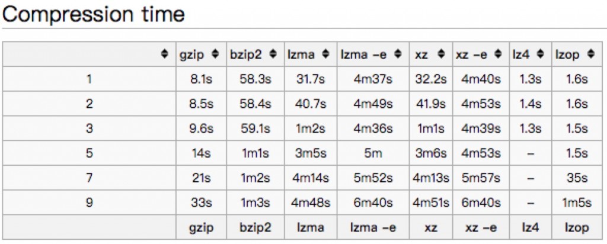
Task: Click the compression level 9 row label
Action: (x=89, y=203)
